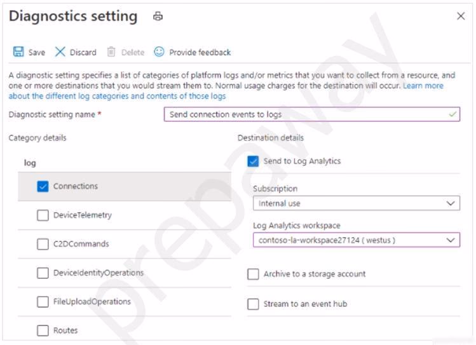Image resolution: width=476 pixels, height=345 pixels.
Task: Open the Learn more log categories link
Action: point(226,91)
